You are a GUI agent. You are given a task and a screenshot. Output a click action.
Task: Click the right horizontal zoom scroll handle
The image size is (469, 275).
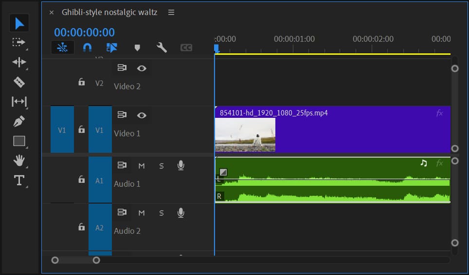click(x=96, y=260)
